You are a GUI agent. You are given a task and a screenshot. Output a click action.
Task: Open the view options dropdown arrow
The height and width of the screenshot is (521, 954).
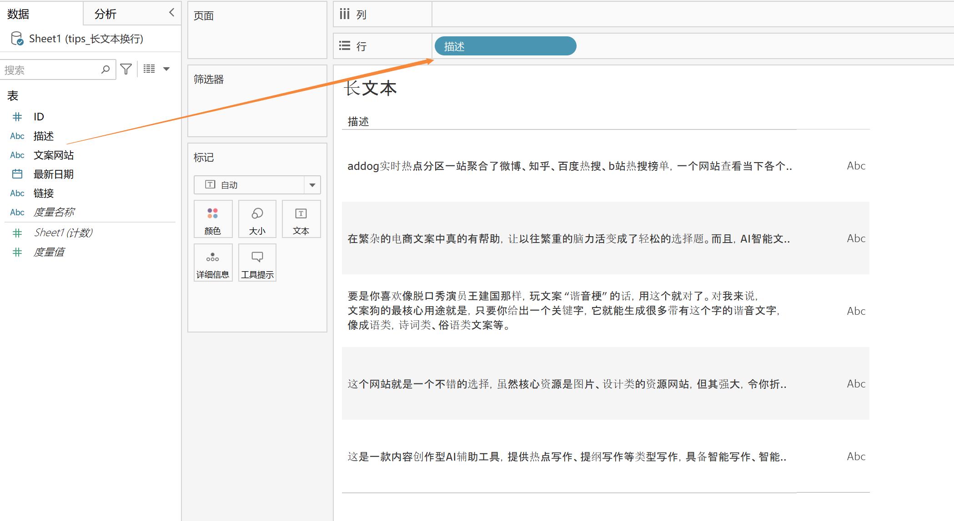click(x=166, y=69)
